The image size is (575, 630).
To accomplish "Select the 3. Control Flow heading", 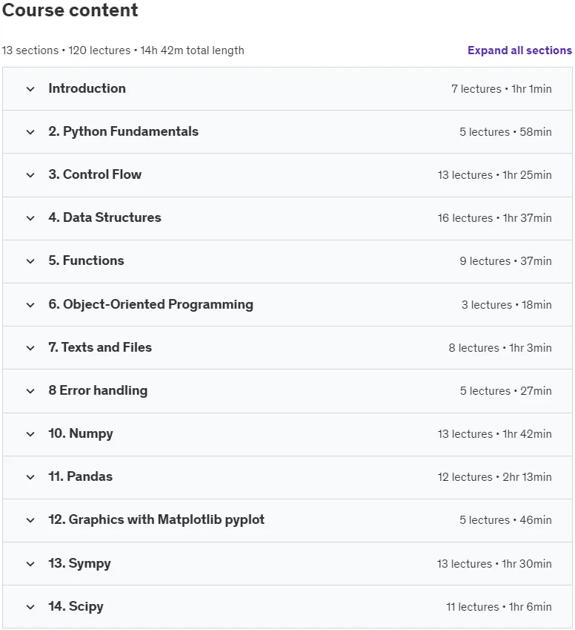I will tap(95, 174).
